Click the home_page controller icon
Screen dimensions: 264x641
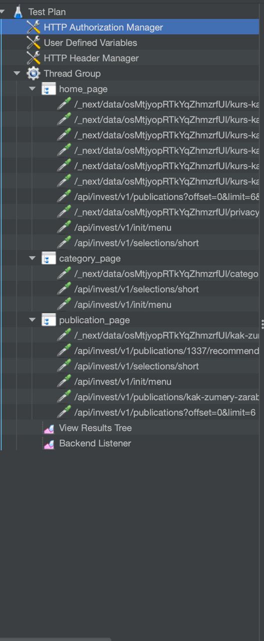click(48, 89)
